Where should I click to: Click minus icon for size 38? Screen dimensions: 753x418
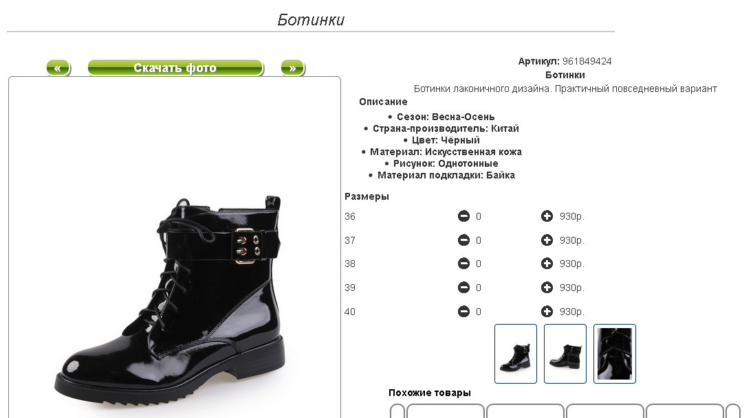point(463,263)
